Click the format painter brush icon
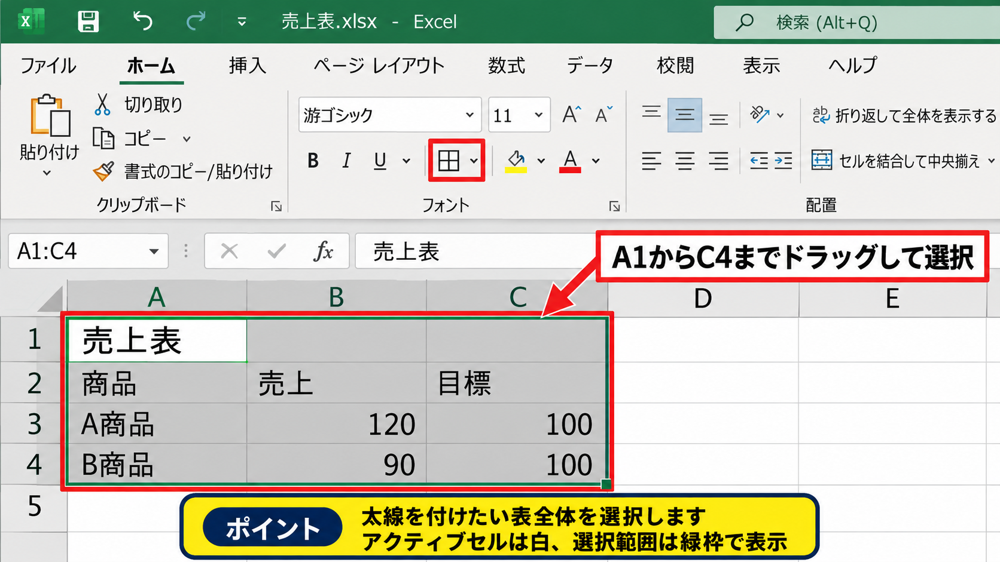Screen dimensions: 1000x562 pyautogui.click(x=103, y=172)
